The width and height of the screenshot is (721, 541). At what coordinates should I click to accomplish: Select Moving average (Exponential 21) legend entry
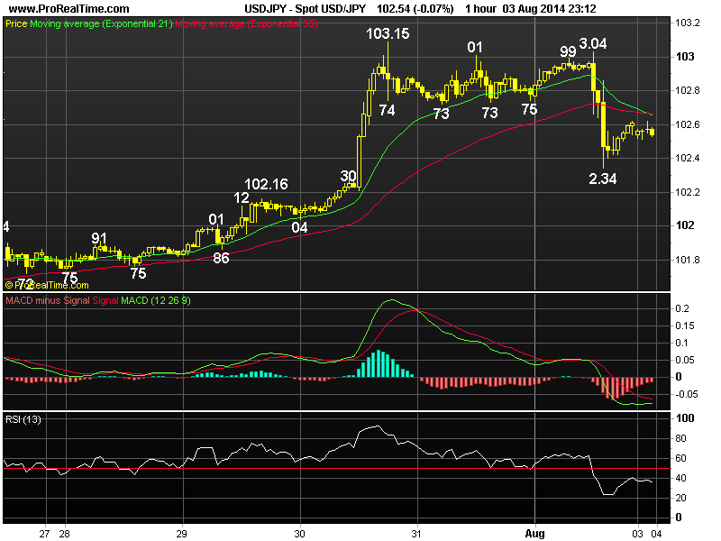pyautogui.click(x=101, y=24)
